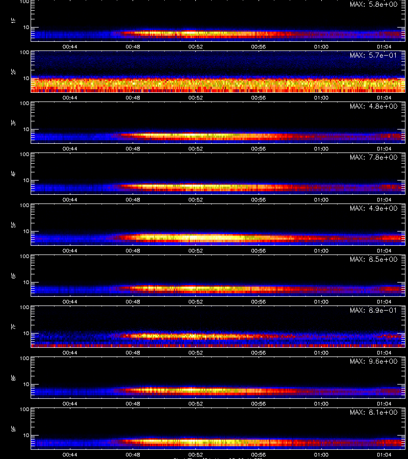Click the 00:52 tick label below the 9F panel
This screenshot has height=459, width=408.
tap(195, 454)
